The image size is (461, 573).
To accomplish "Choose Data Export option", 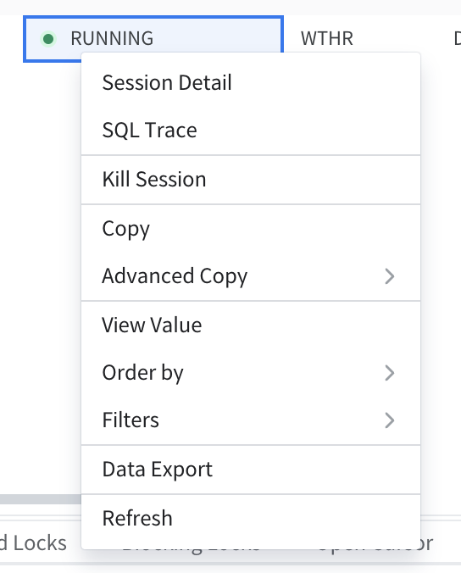I will (x=251, y=470).
